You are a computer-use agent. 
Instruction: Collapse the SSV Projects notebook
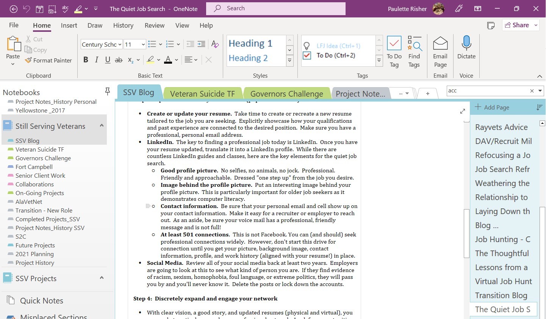click(102, 278)
